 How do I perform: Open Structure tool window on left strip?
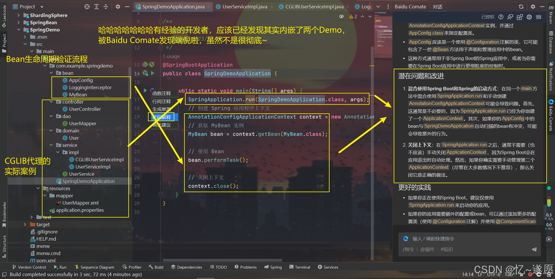point(4,246)
